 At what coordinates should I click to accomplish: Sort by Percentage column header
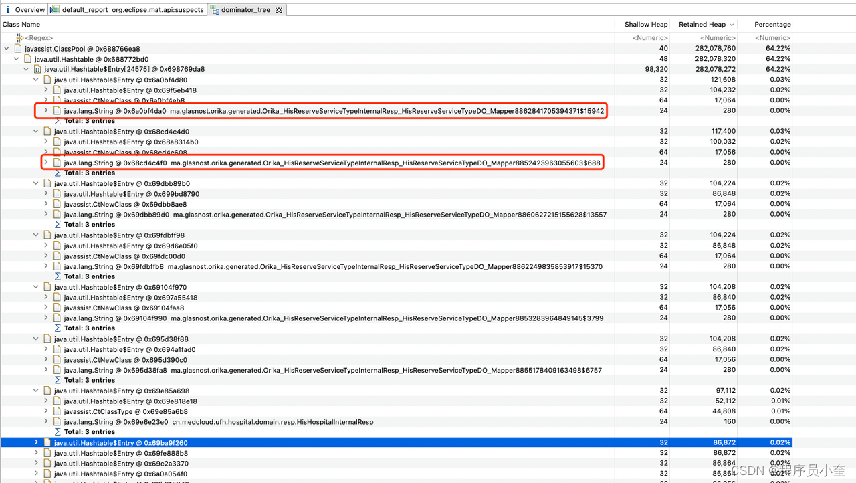[x=772, y=25]
